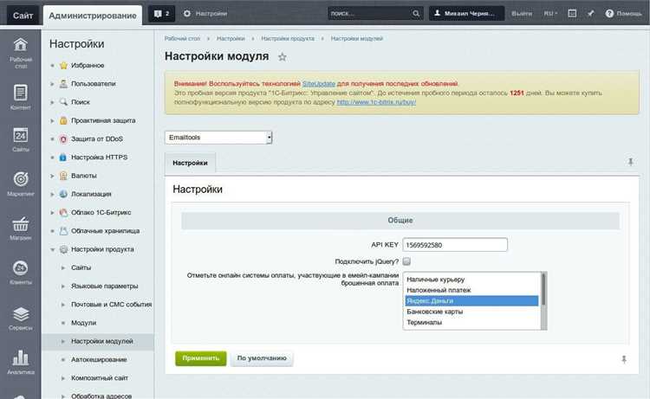Screen dimensions: 650x399
Task: Open the Сайты sidebar section
Action: pos(20,139)
